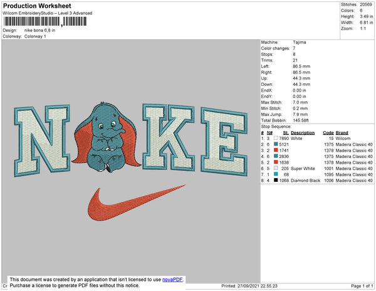376x291 pixels.
Task: Choose the Super White swatch in stop 6
Action: point(276,168)
